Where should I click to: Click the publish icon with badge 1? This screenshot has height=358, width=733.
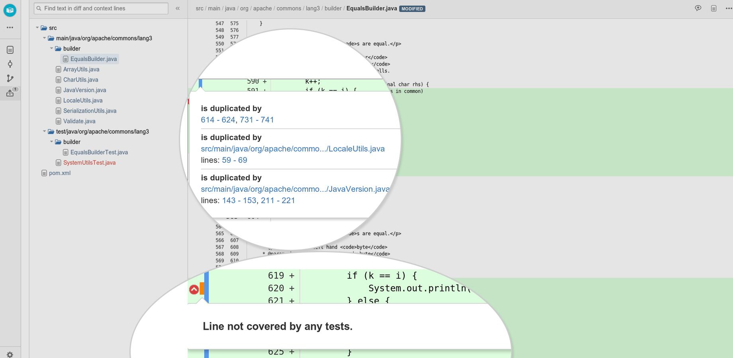click(x=10, y=92)
